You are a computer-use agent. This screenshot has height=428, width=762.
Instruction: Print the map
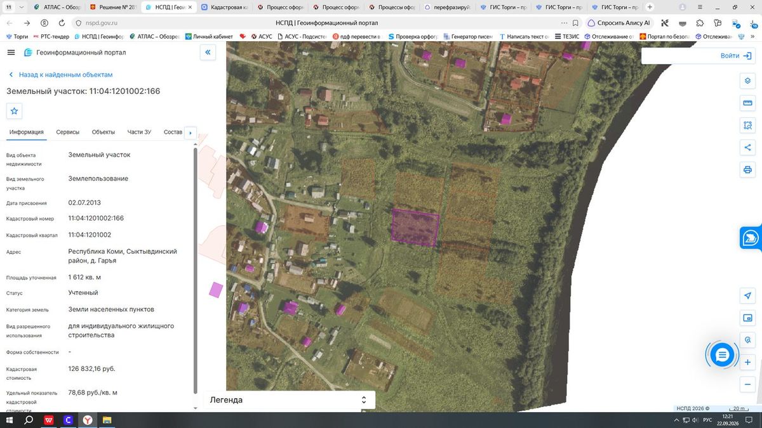747,170
